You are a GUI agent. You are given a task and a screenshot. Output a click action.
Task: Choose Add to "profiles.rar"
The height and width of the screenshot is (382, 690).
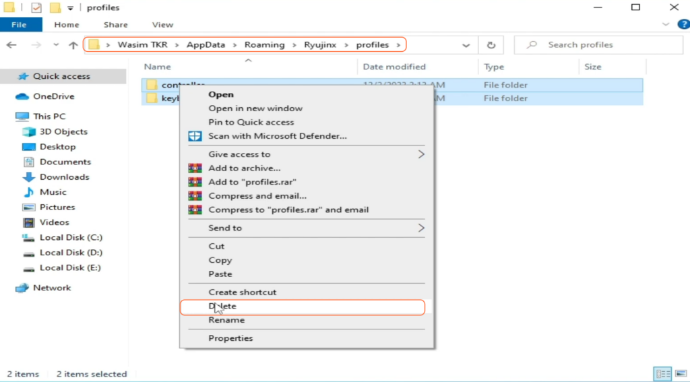click(x=307, y=182)
